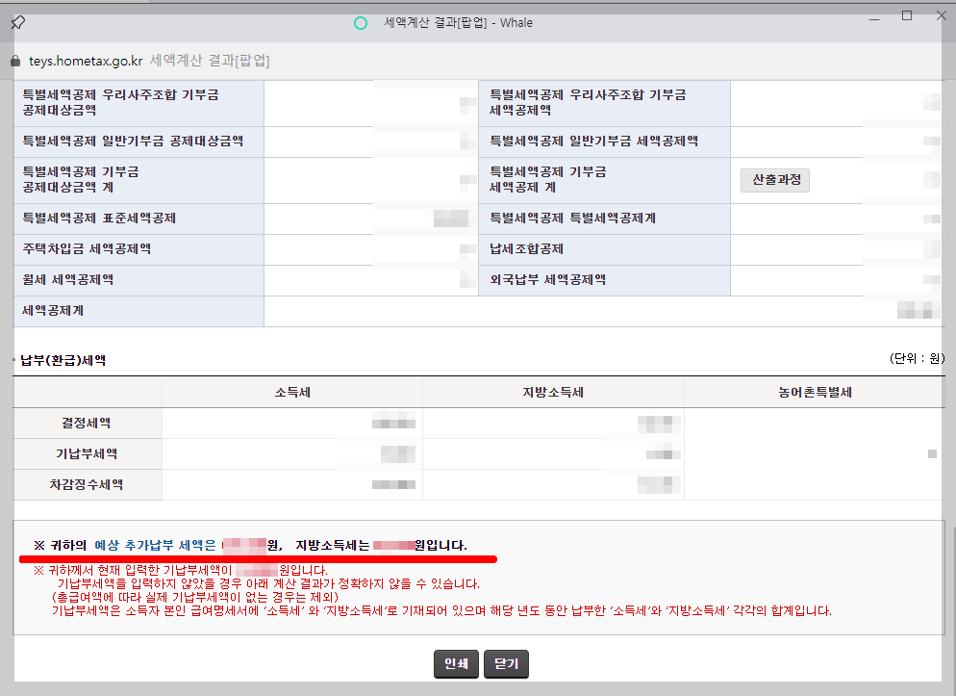
Task: Click the 인쇄 print button
Action: tap(456, 663)
